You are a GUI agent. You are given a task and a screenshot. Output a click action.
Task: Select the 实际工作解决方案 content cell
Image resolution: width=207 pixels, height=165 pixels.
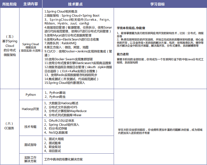31,159
